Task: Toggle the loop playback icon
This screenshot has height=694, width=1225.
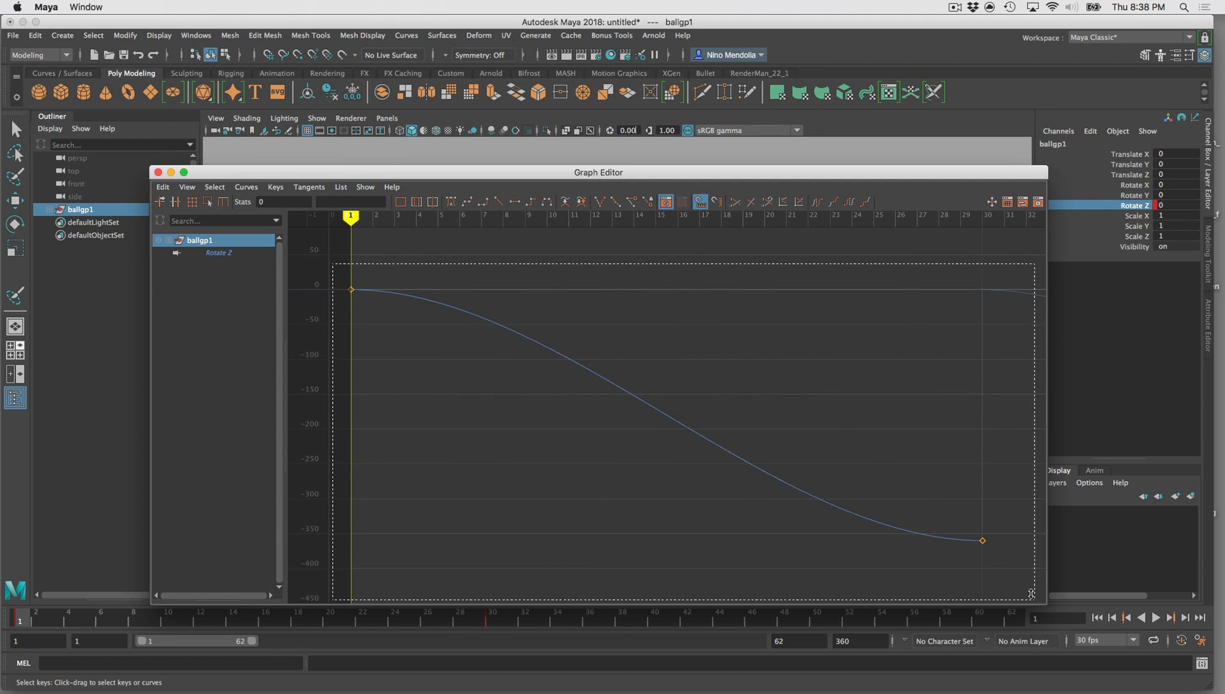Action: coord(1153,640)
